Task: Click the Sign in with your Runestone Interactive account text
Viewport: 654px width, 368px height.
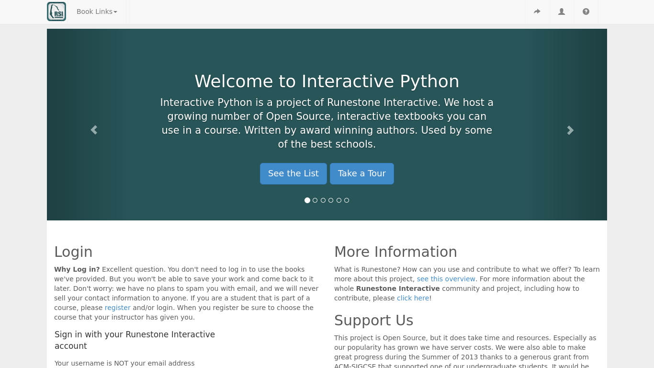Action: [135, 340]
